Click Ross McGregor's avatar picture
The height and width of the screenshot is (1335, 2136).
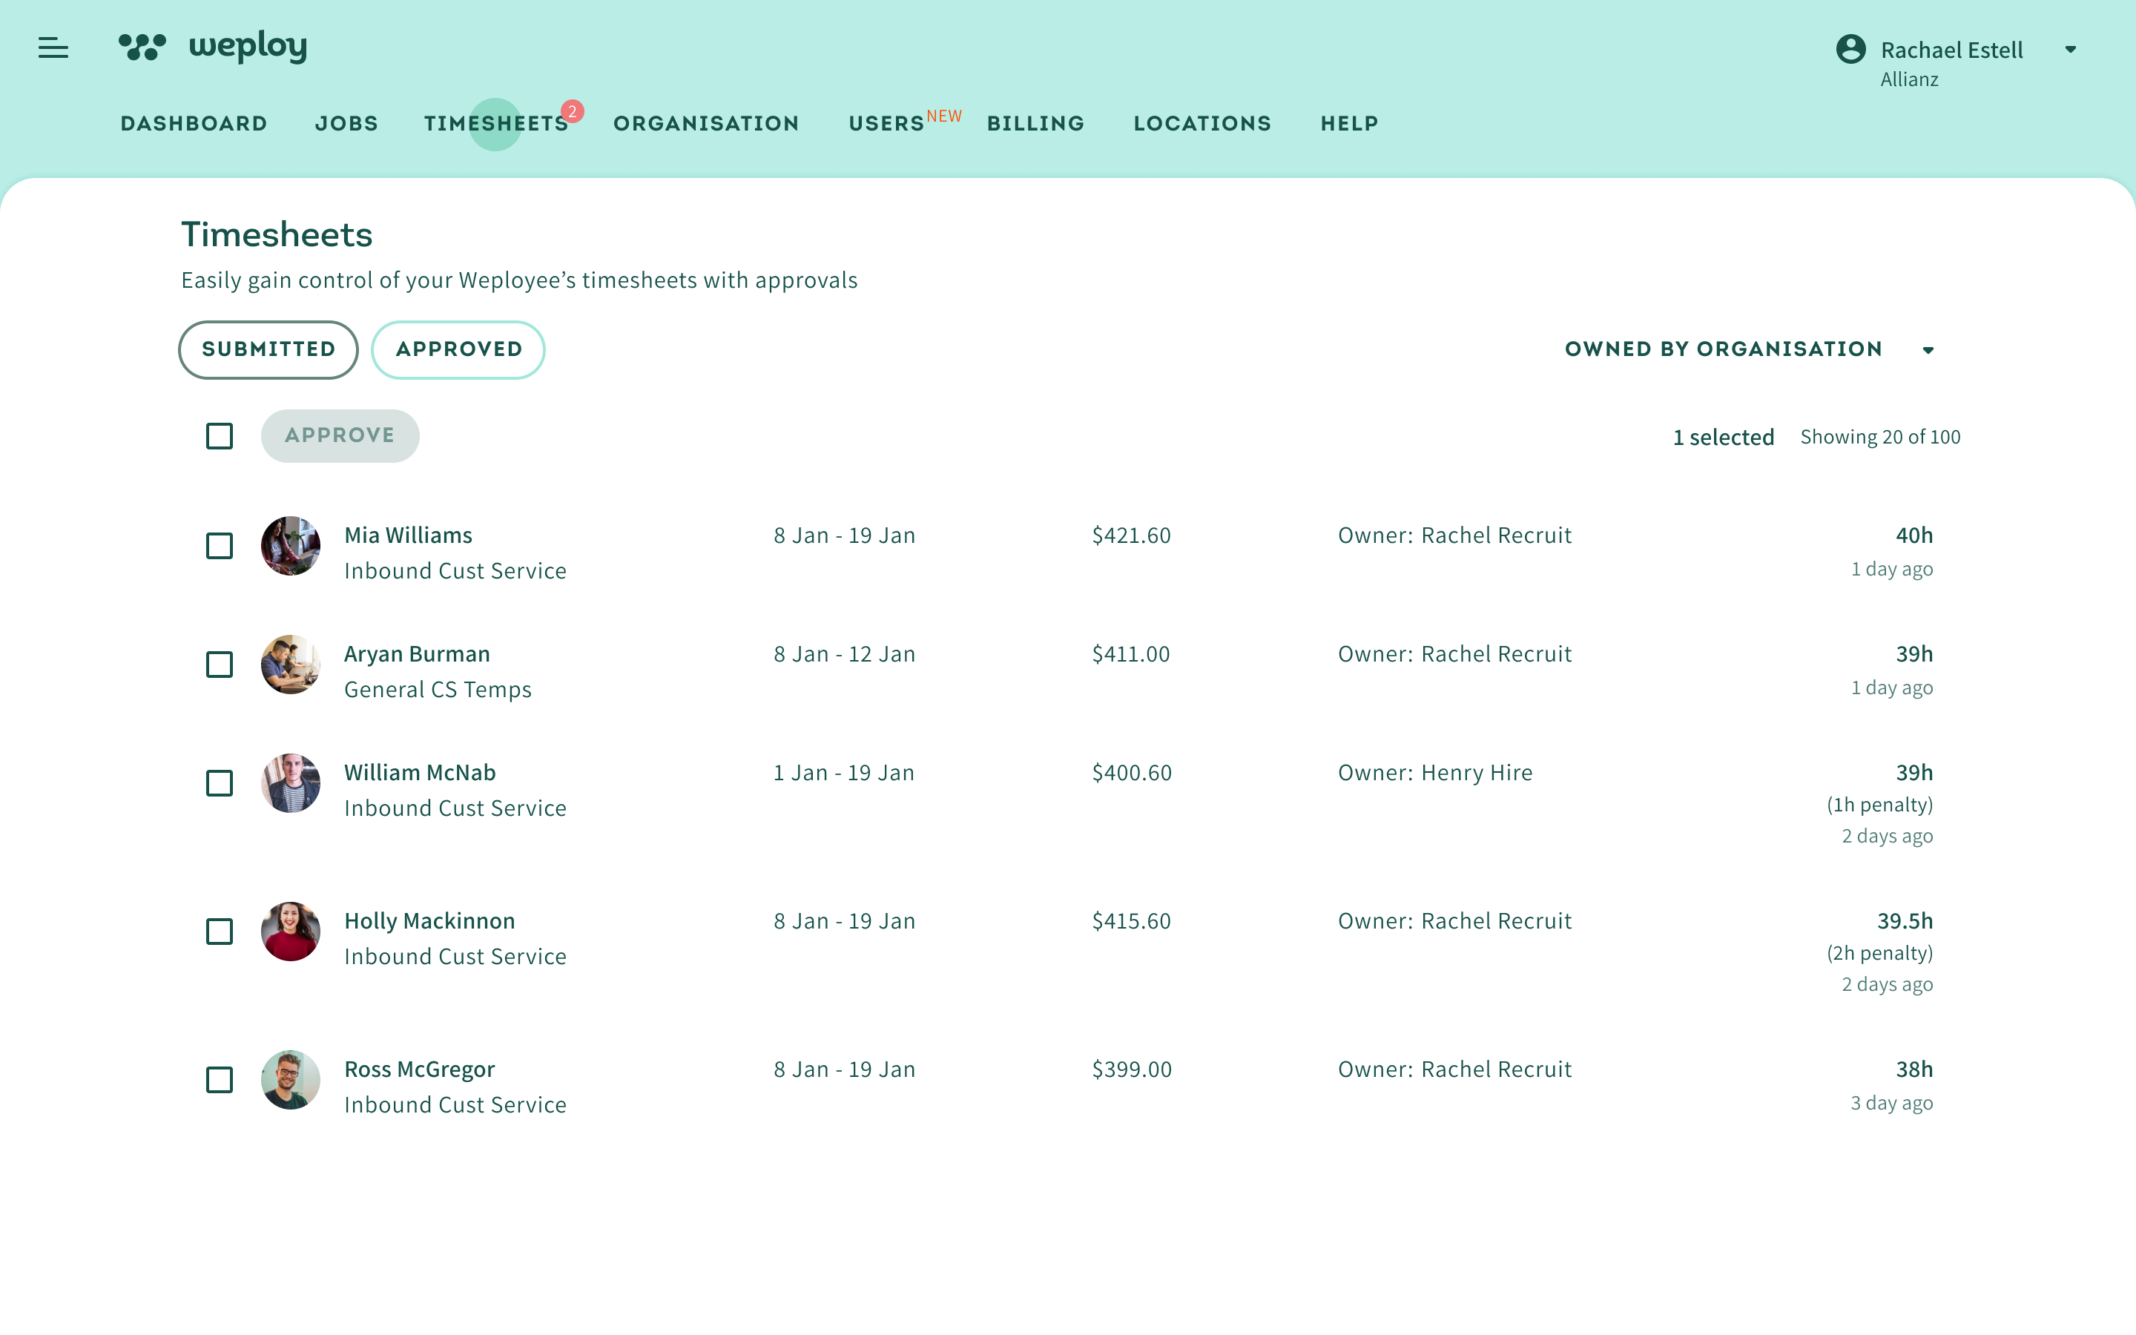(x=291, y=1080)
